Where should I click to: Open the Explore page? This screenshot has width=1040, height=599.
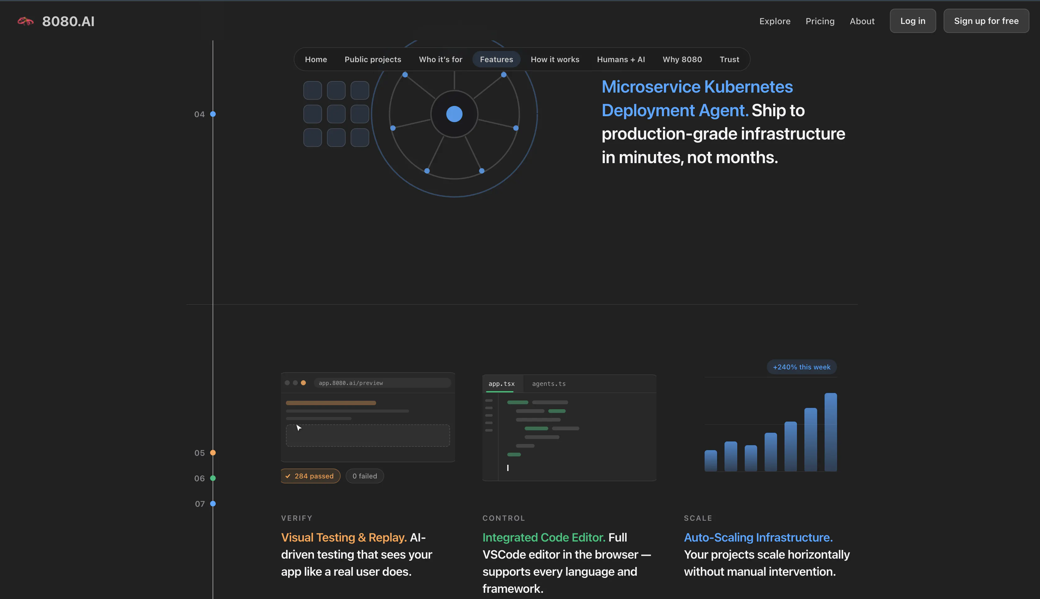pyautogui.click(x=775, y=21)
